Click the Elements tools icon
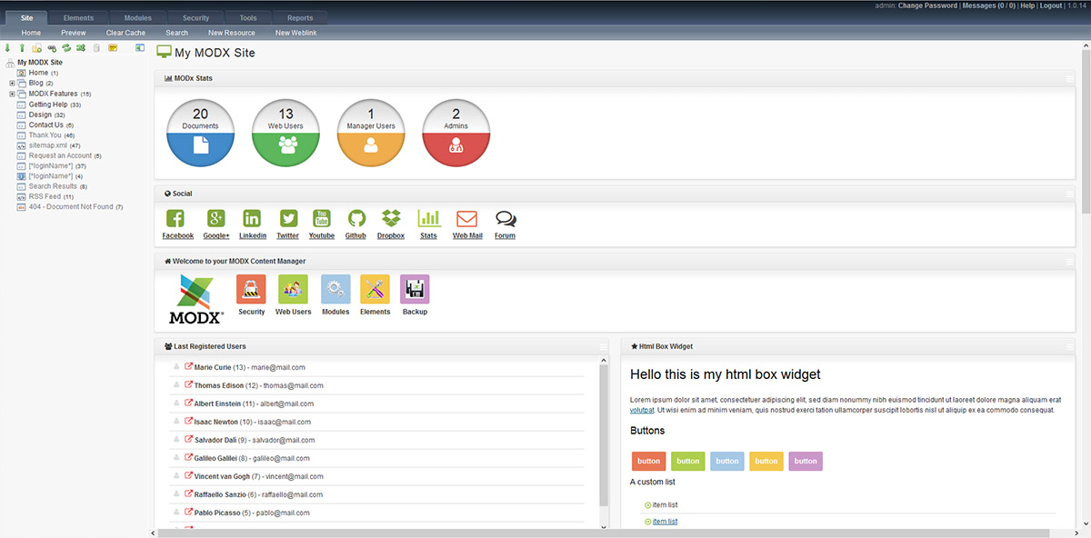The height and width of the screenshot is (538, 1091). [375, 289]
